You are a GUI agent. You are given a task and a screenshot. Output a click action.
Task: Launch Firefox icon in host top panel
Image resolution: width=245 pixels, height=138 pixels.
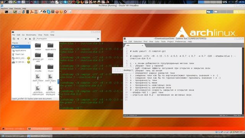pos(82,2)
